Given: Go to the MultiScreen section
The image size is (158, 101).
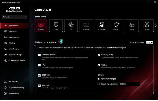Looking at the screenshot, I should pyautogui.click(x=15, y=37).
